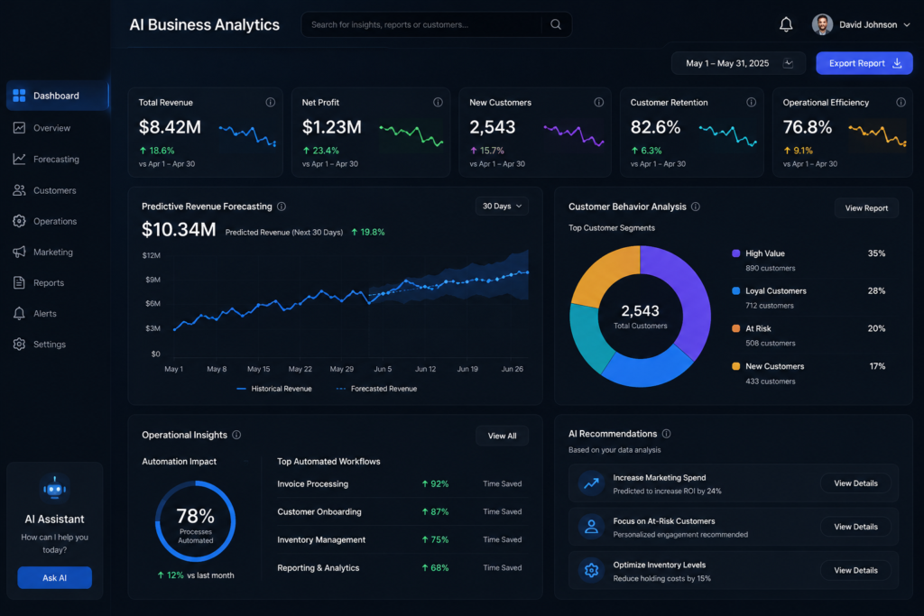Click the notification bell icon
Viewport: 924px width, 616px height.
[786, 24]
